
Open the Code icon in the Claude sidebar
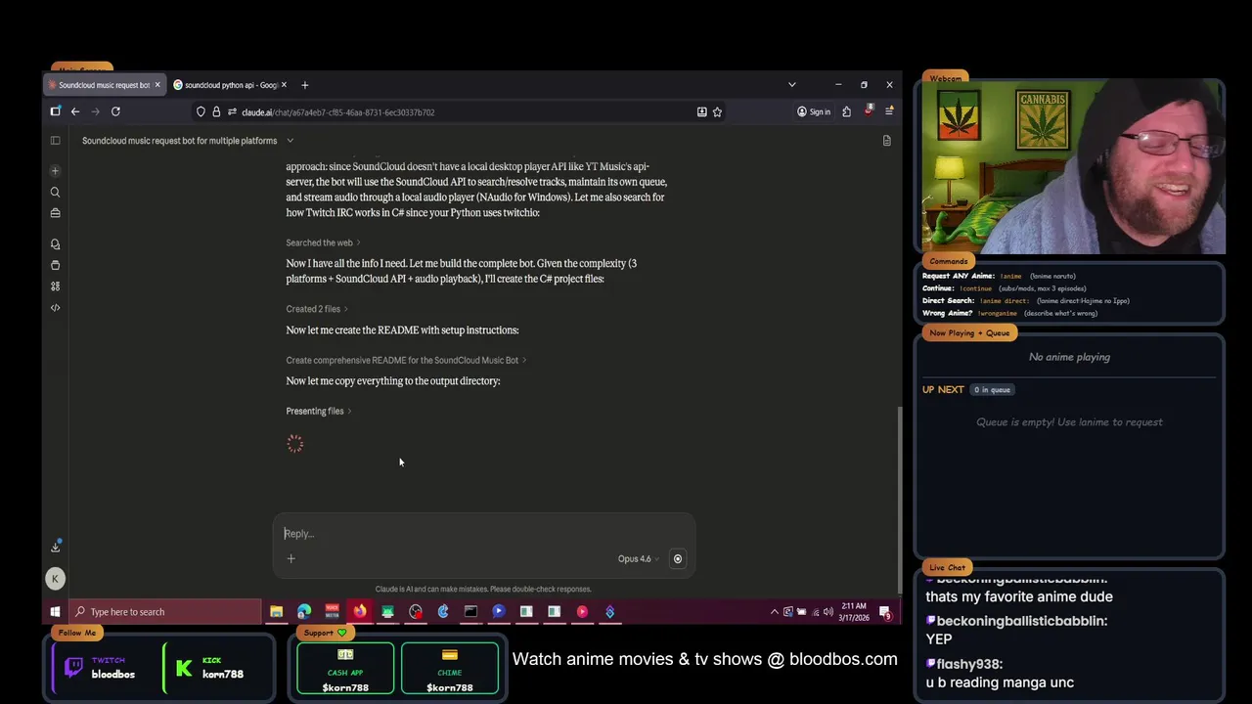click(55, 308)
